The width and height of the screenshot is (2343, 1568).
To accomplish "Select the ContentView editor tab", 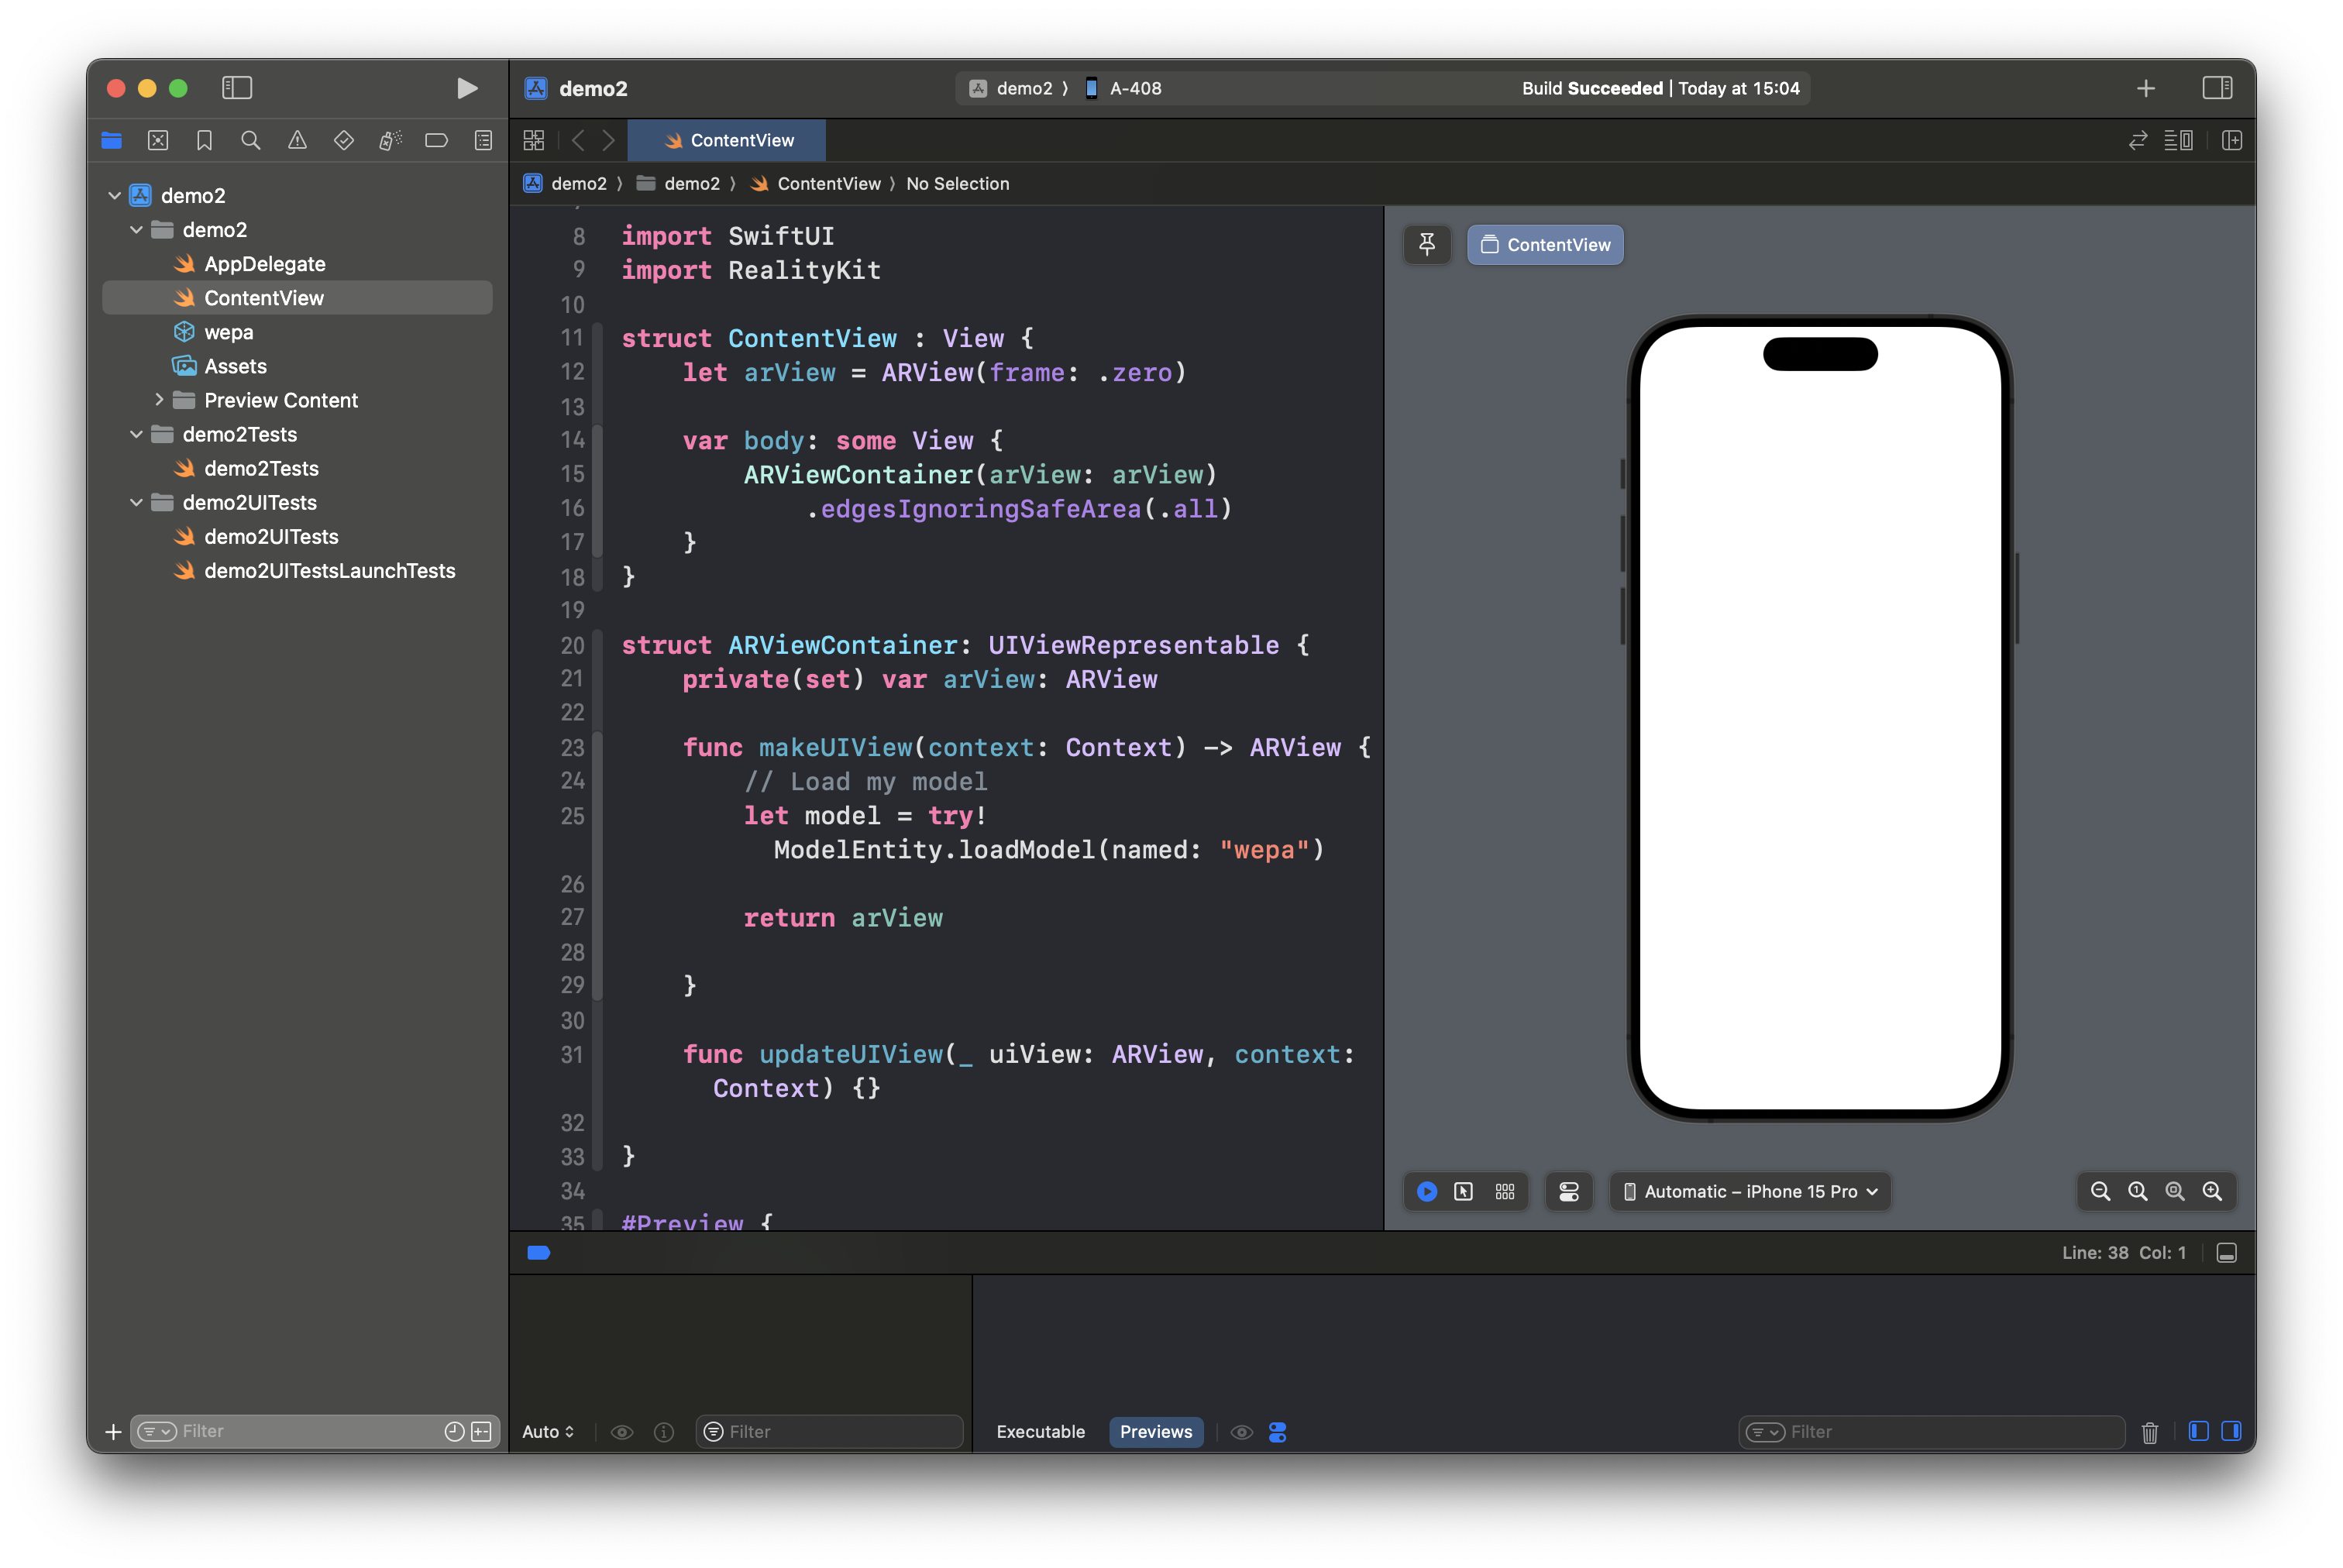I will (727, 140).
